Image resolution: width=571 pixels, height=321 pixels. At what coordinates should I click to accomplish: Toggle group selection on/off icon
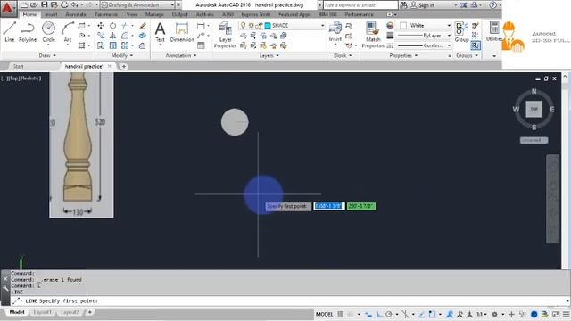[476, 45]
